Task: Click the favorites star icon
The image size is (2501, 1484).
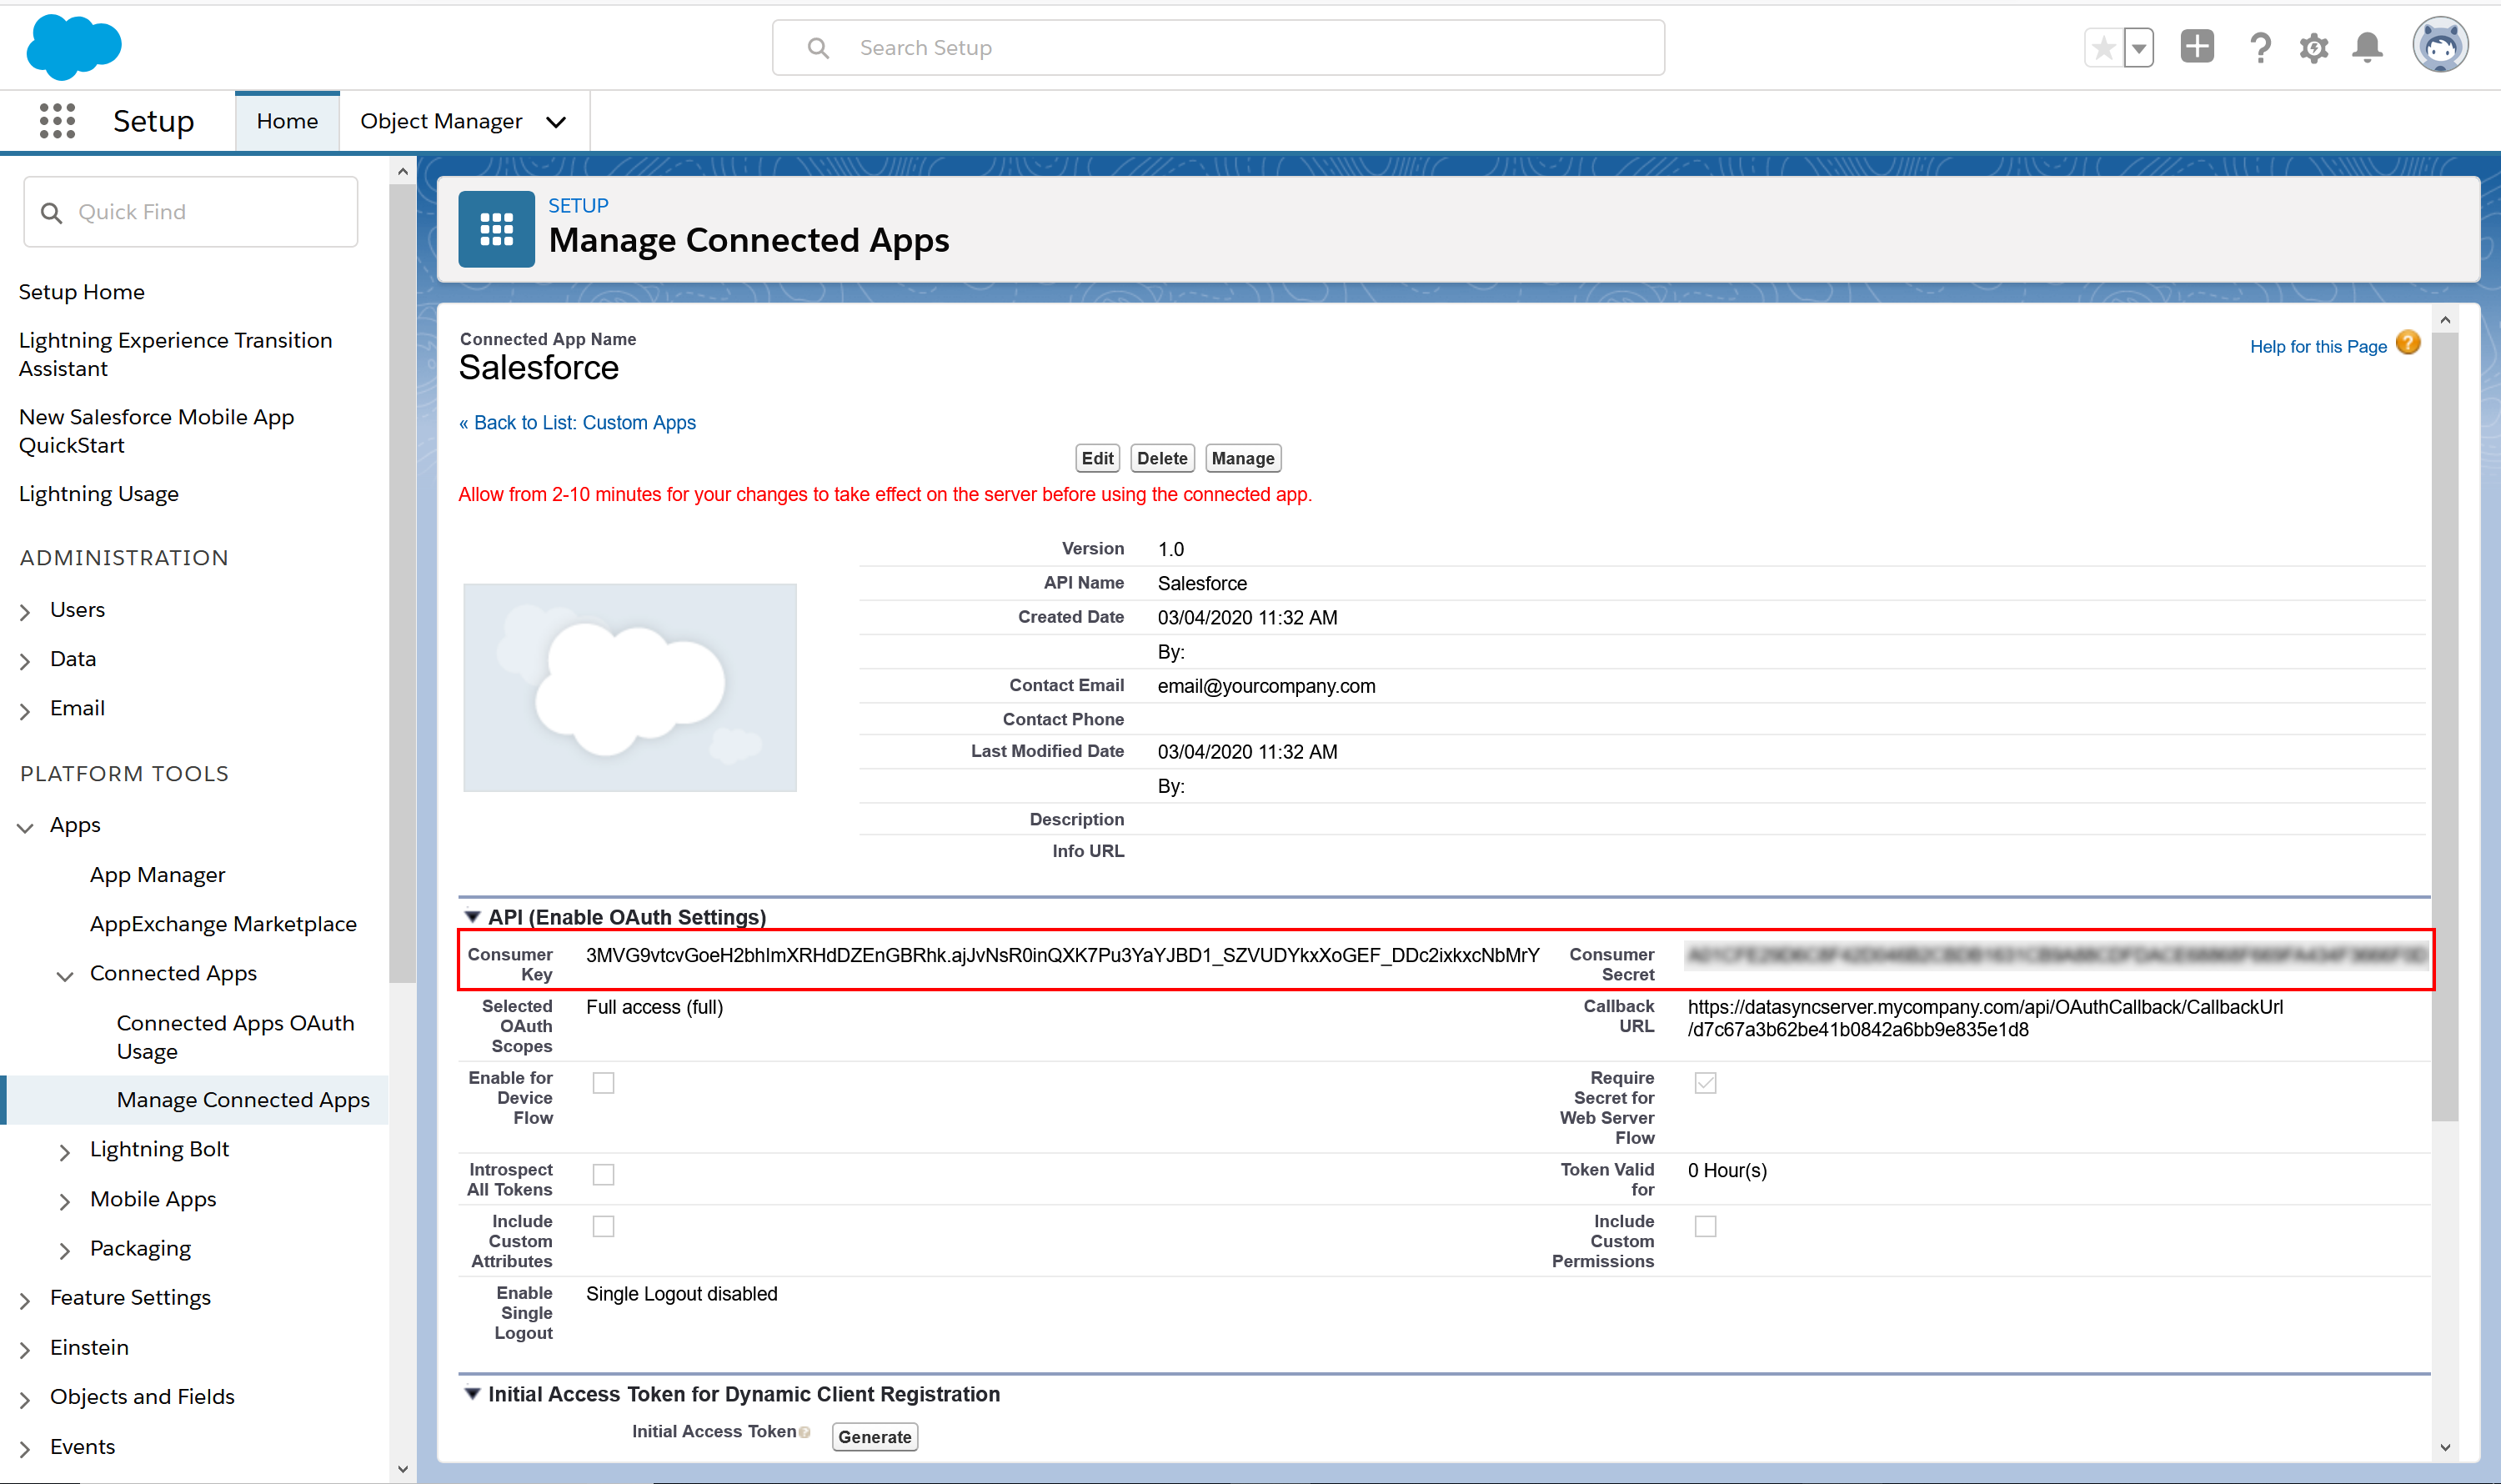Action: tap(2103, 47)
